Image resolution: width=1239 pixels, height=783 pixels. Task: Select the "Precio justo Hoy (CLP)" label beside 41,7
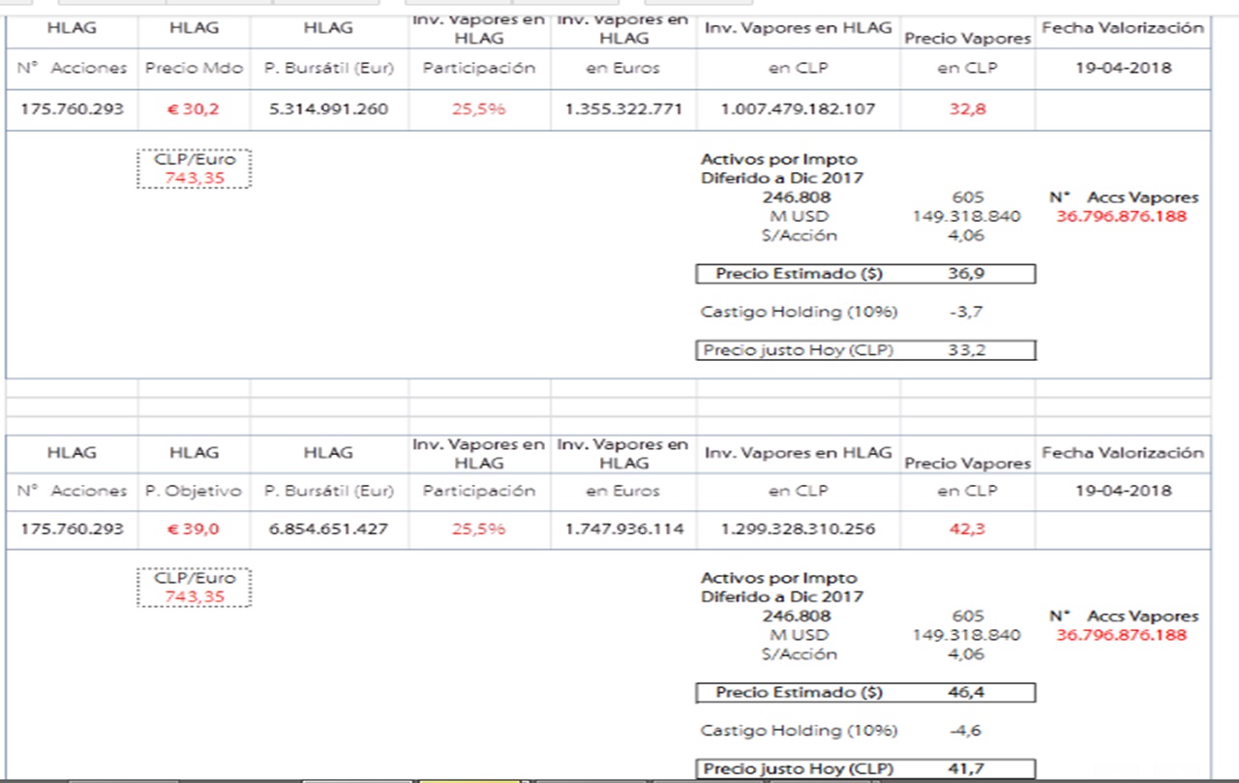click(798, 769)
